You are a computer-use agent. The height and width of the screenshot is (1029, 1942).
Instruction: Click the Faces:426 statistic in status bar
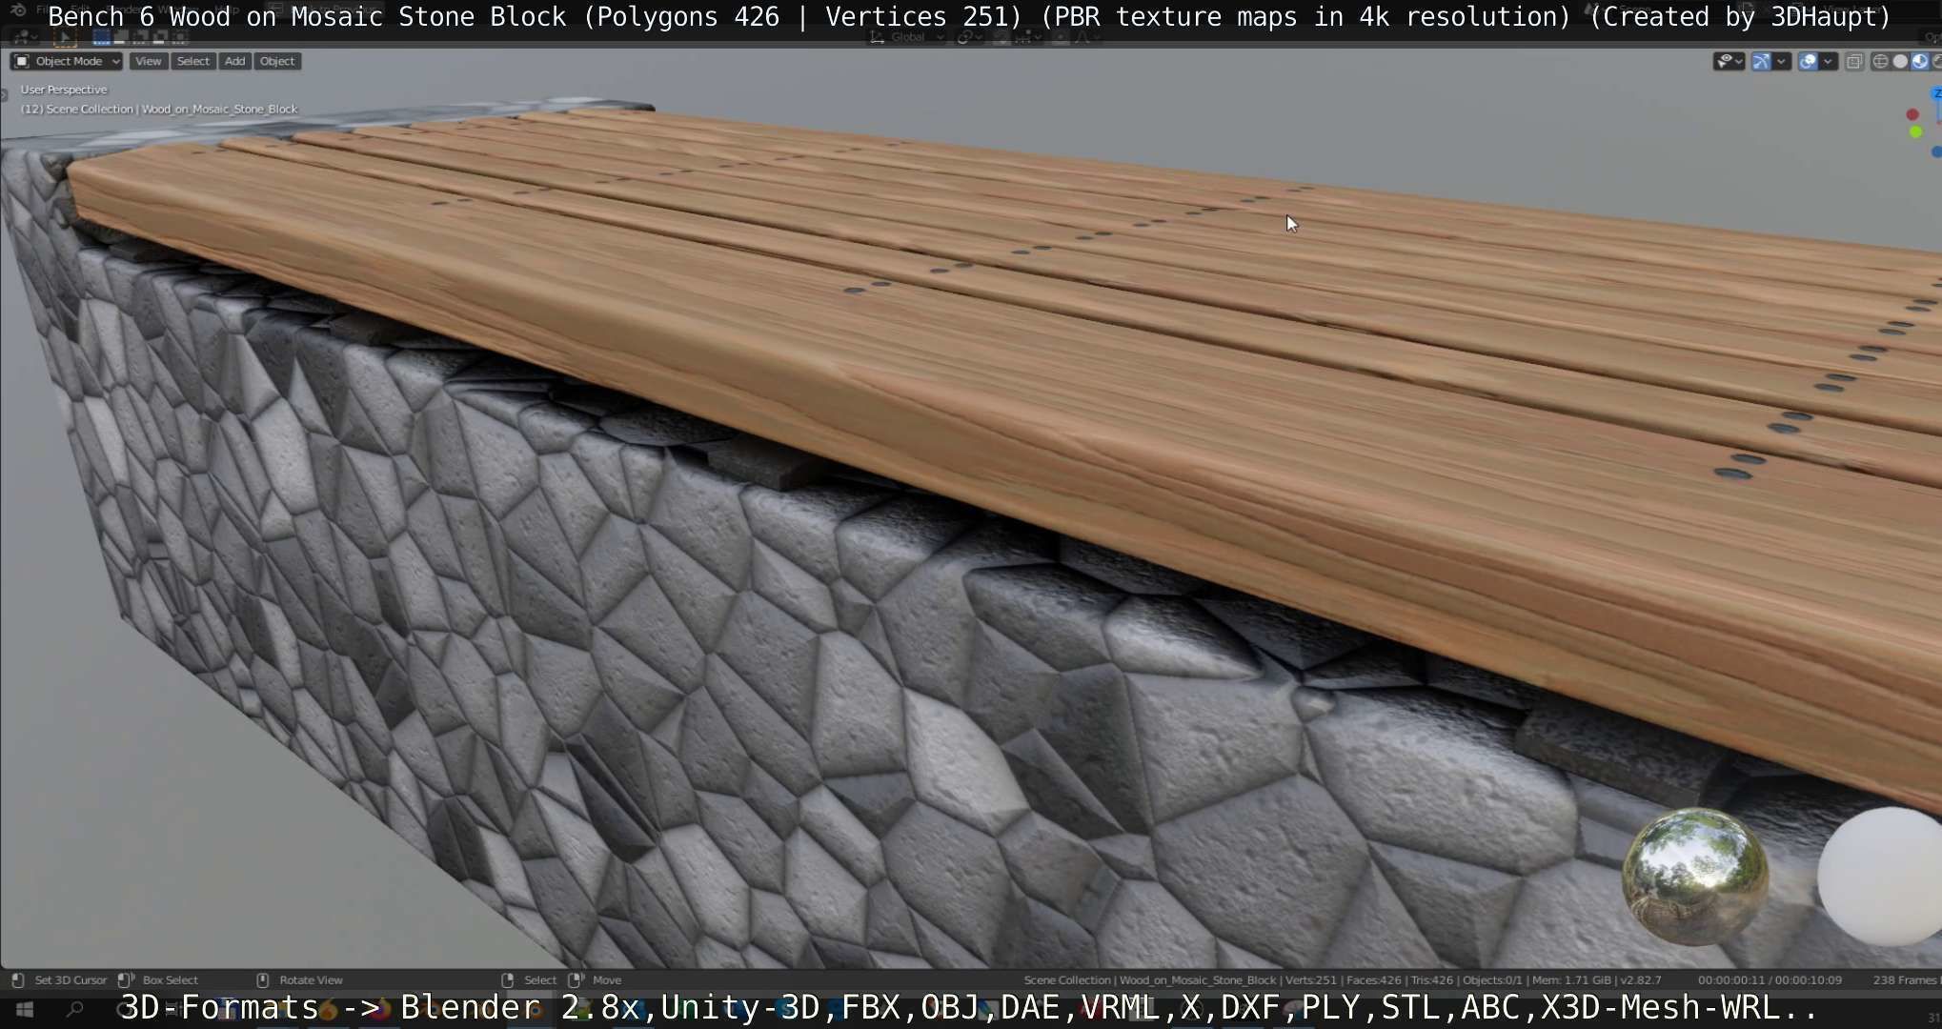(x=1374, y=979)
